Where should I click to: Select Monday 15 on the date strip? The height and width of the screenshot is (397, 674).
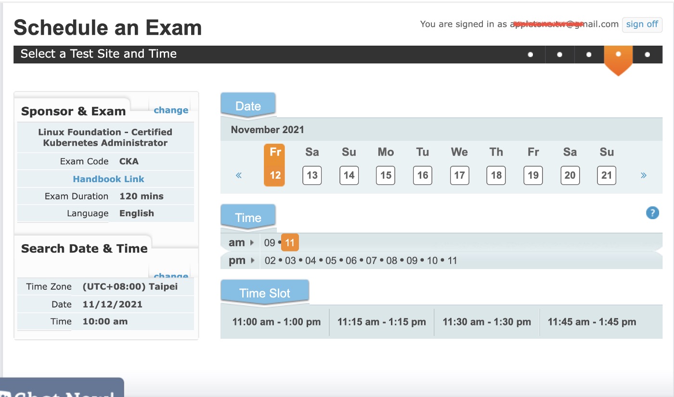point(386,175)
